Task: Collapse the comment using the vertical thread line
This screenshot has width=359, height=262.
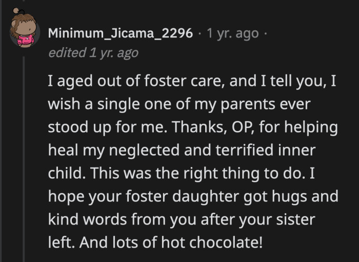Action: pos(23,154)
